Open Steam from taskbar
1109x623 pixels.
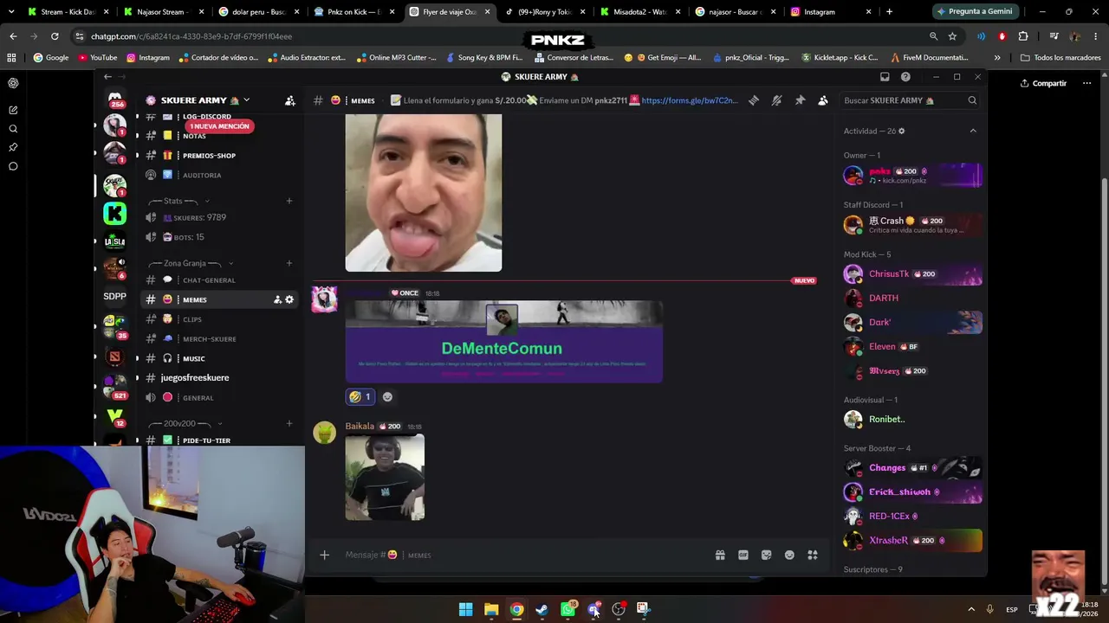pos(542,609)
